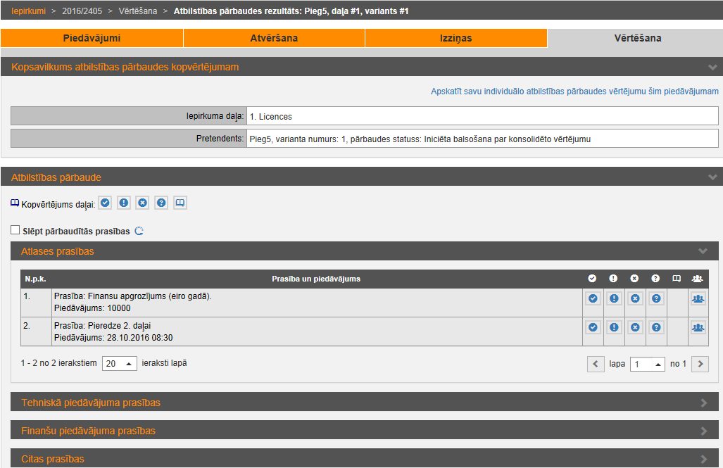Click question mark icon for Pieredze 2. daļai
The image size is (723, 468).
coord(656,327)
